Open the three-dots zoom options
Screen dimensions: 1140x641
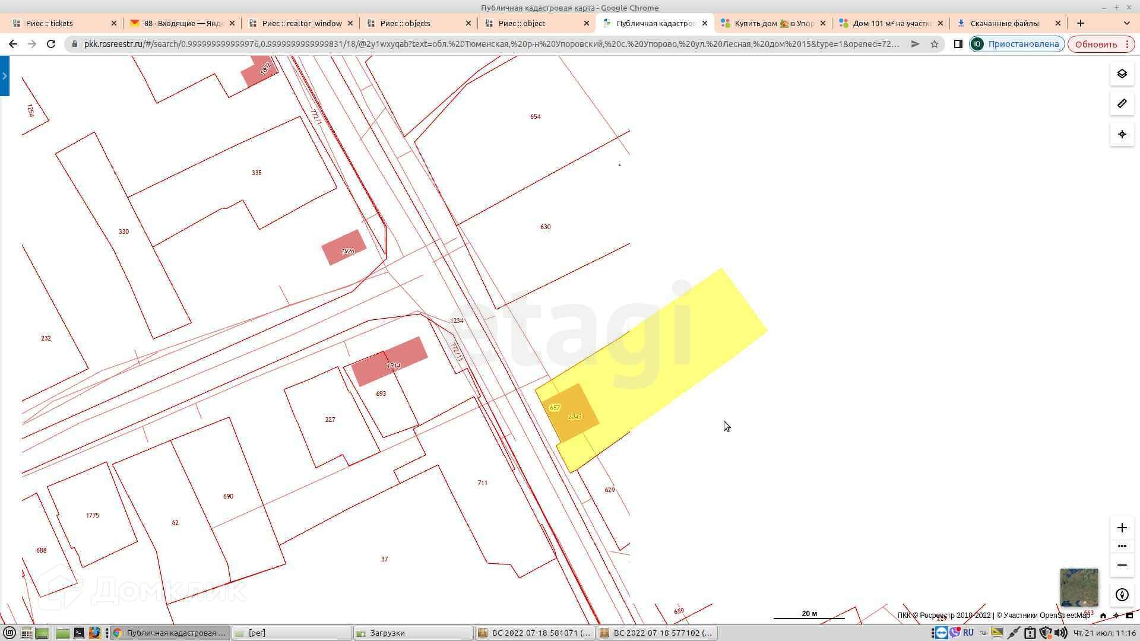click(1122, 546)
